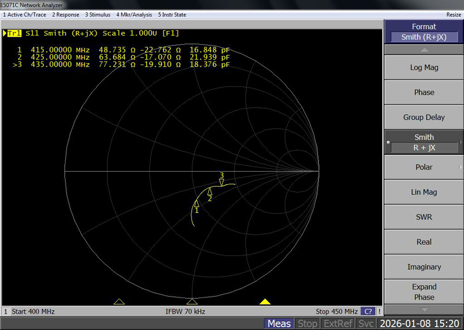Select marker 2 on the trace
The image size is (464, 330).
pyautogui.click(x=209, y=192)
